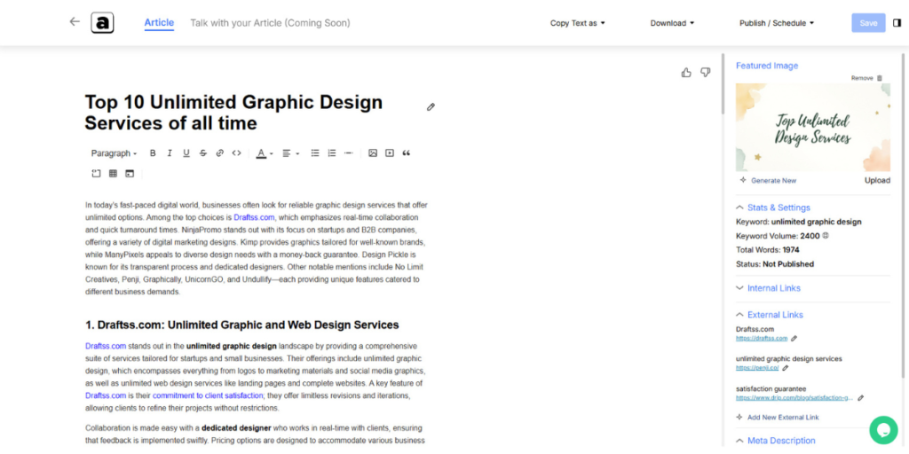Add a new external link
Viewport: 909px width, 454px height.
click(x=778, y=417)
